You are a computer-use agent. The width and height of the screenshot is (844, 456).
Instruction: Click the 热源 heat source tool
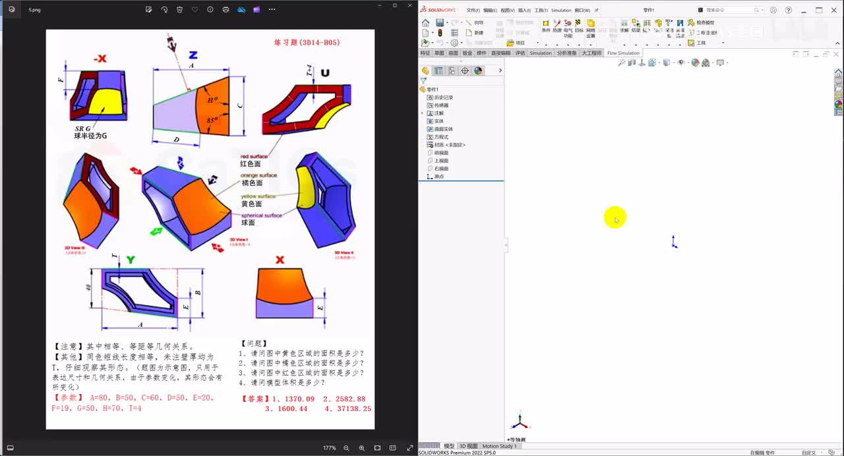pos(557,26)
